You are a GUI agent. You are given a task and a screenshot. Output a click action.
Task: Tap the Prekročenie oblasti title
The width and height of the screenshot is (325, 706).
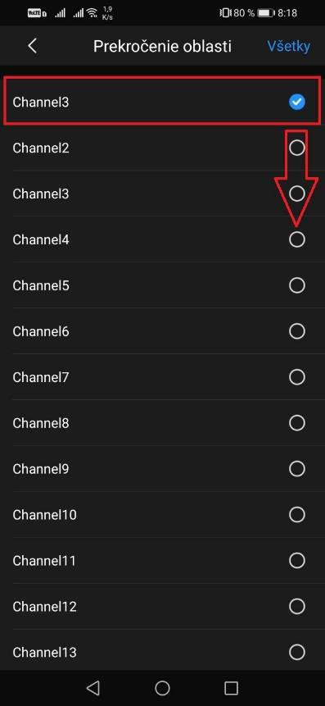162,47
